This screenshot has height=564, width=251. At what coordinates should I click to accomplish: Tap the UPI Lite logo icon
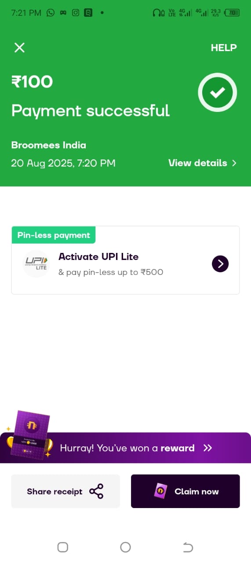36,264
